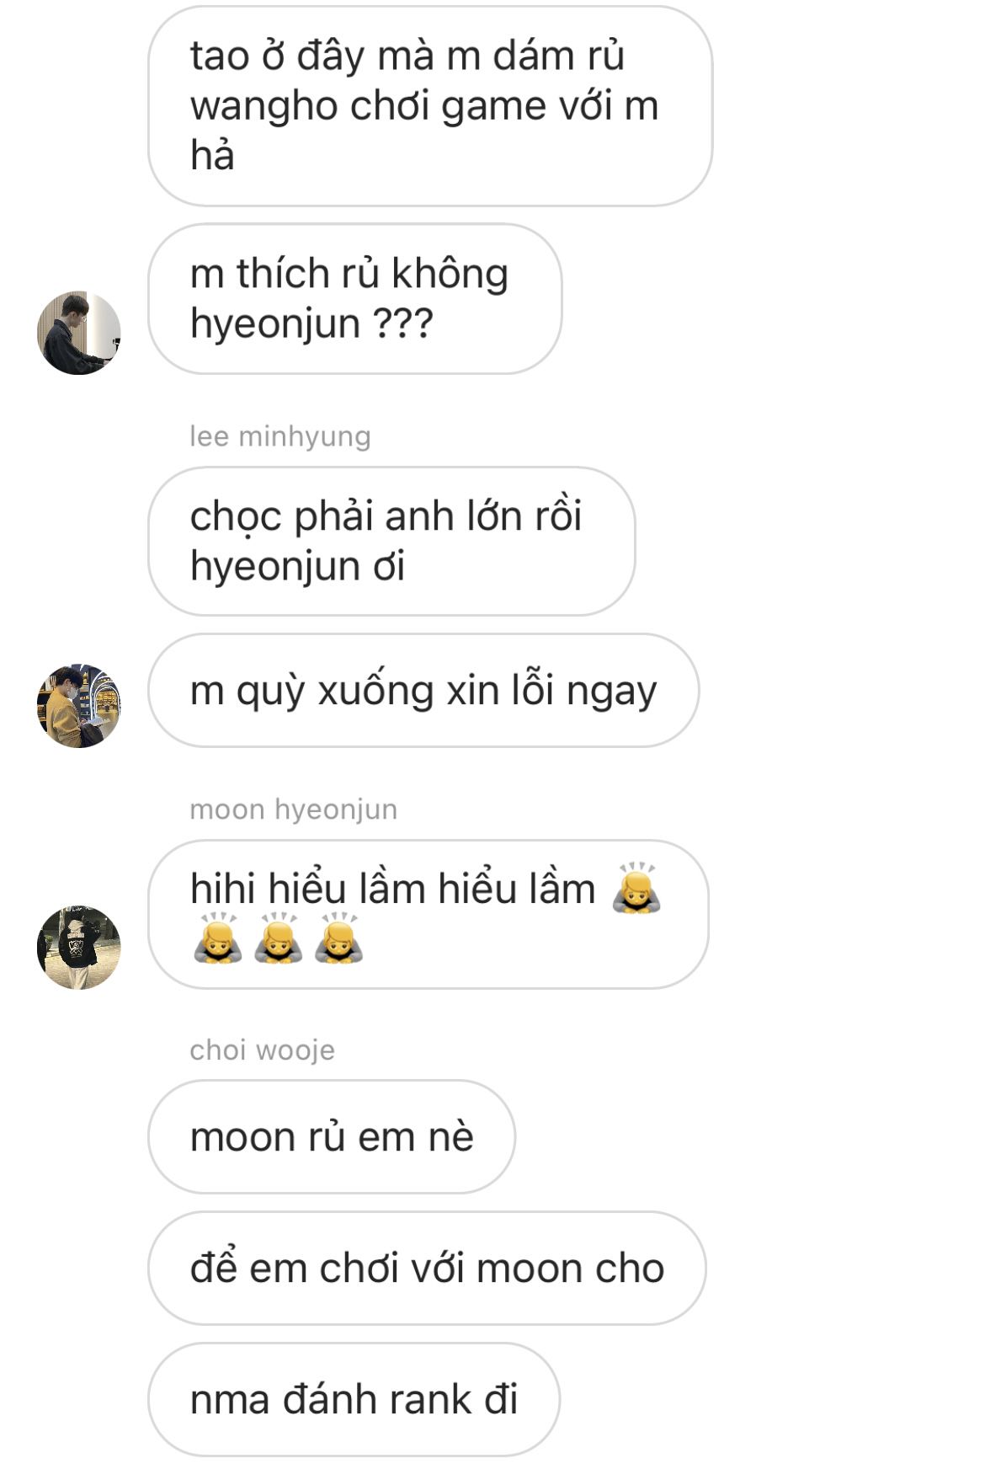Select message 'nma đánh rank đi'
Viewport: 985px width, 1464px height.
tap(354, 1400)
